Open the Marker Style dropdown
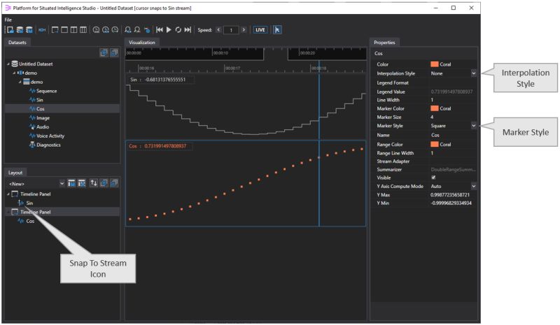 tap(474, 126)
